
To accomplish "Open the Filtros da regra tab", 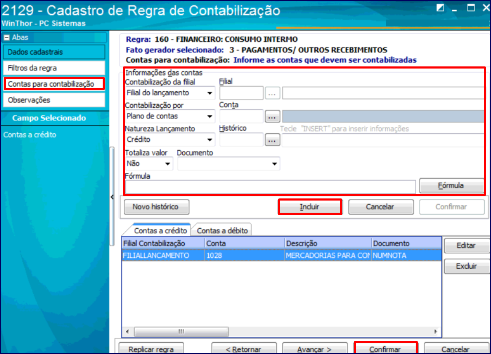I will tap(54, 68).
